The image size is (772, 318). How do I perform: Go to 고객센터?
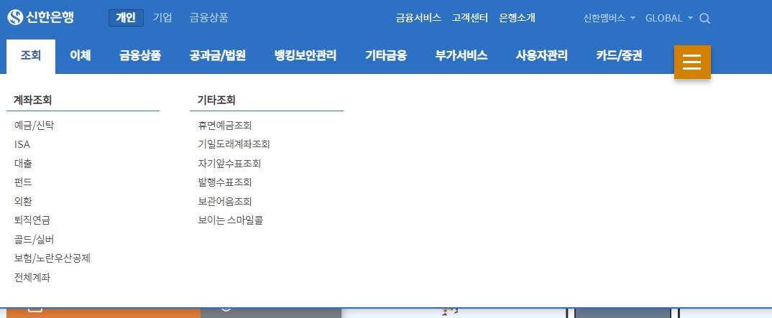click(x=470, y=18)
